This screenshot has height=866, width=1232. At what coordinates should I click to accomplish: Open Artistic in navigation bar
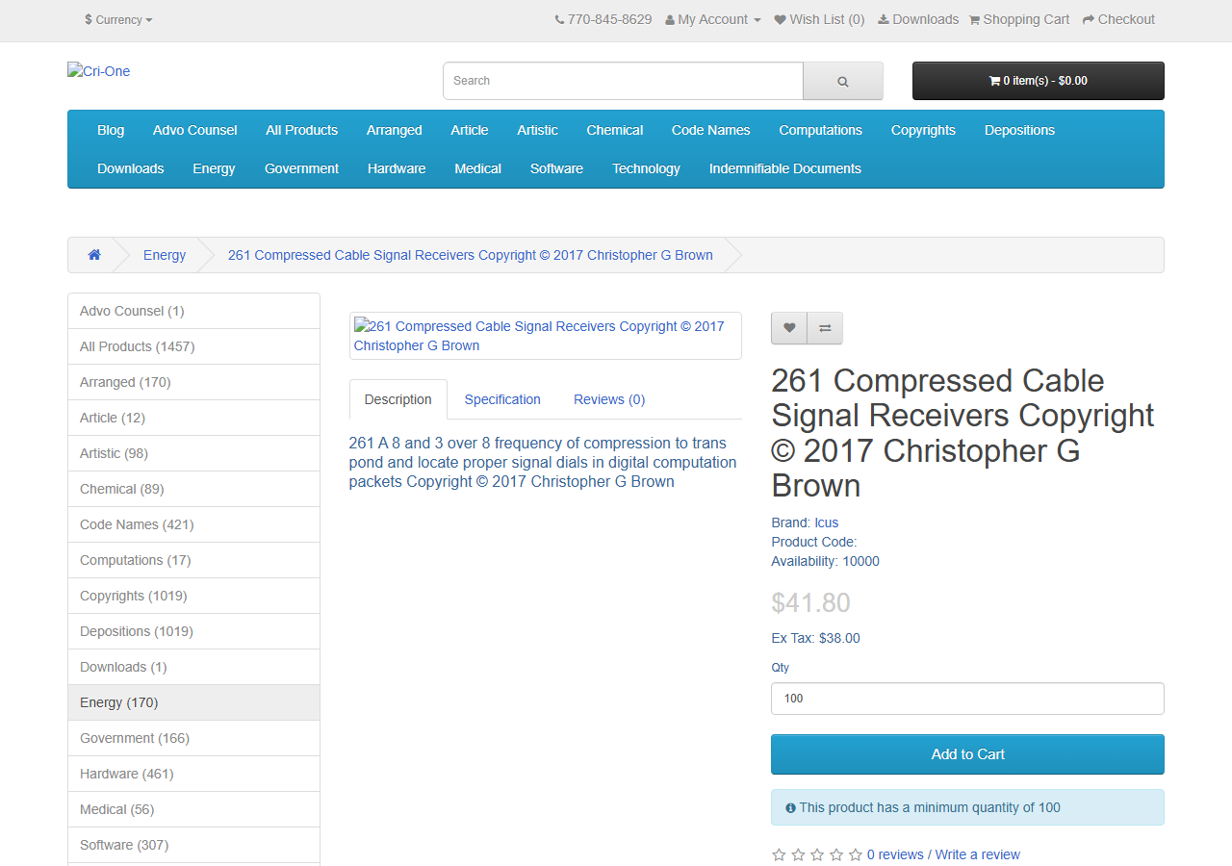tap(537, 130)
